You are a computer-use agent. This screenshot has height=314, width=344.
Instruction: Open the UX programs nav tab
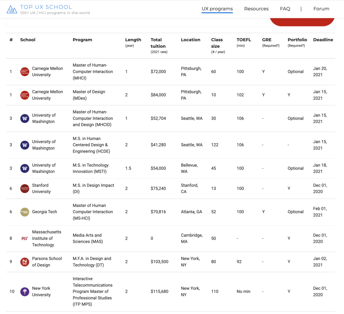pos(217,9)
